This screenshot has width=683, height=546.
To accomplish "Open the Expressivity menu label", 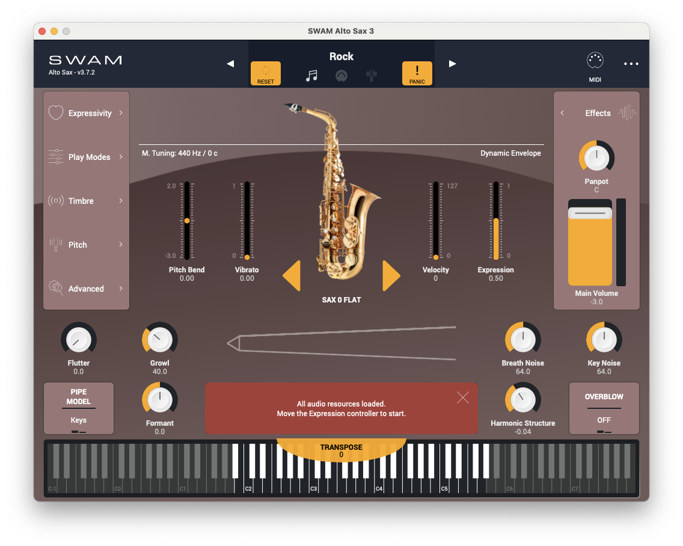I will click(x=90, y=113).
